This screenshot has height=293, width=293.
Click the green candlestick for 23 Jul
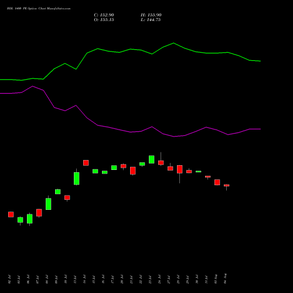(x=152, y=159)
